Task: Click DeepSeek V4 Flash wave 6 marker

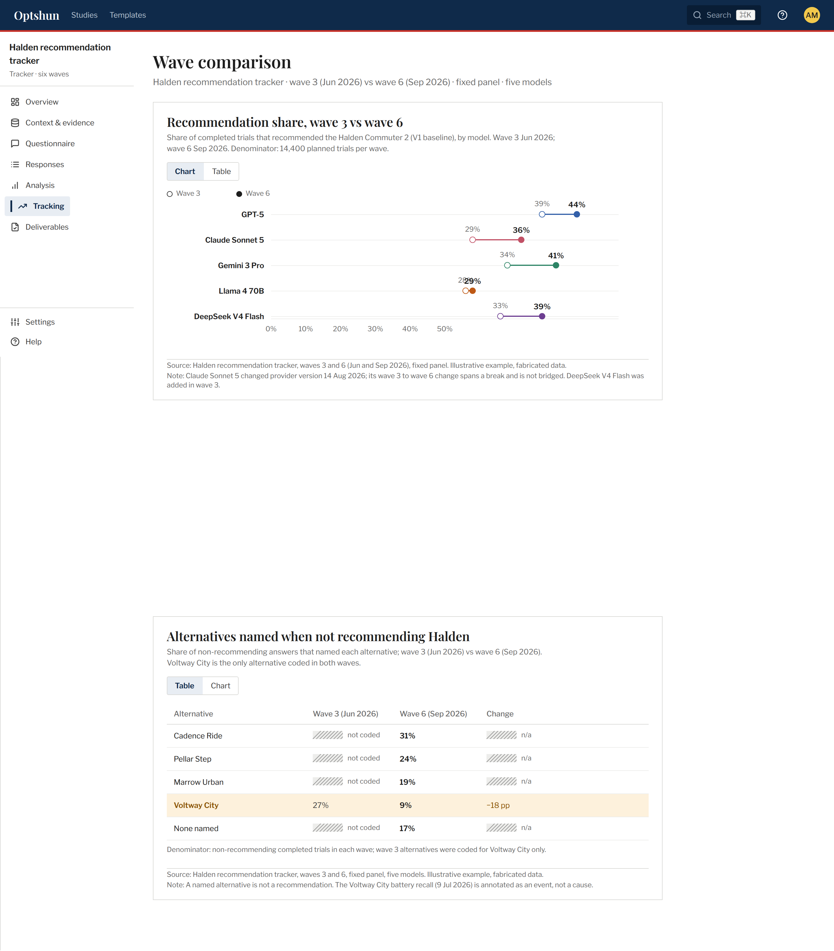Action: point(542,317)
